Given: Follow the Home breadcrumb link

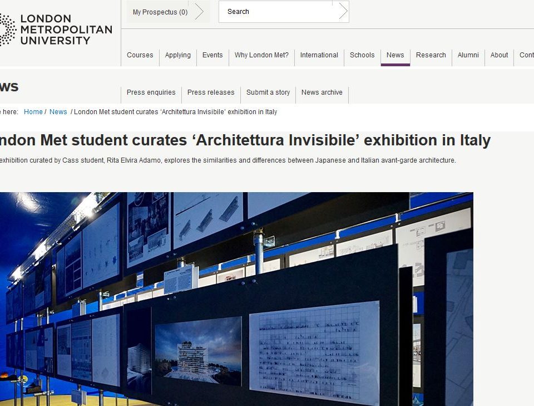Looking at the screenshot, I should [x=33, y=112].
